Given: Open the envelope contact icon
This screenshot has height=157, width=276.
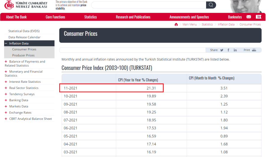Looking at the screenshot, I should (x=249, y=17).
